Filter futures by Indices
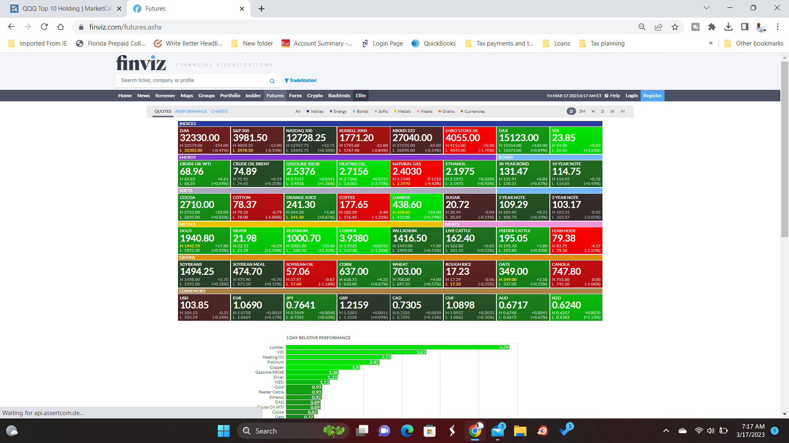Image resolution: width=789 pixels, height=443 pixels. point(315,111)
